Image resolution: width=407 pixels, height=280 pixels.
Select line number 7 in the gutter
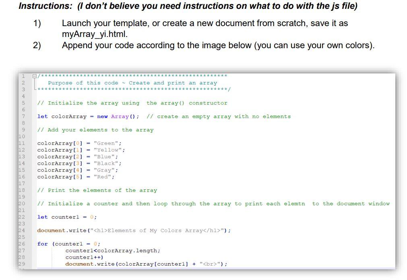[23, 116]
